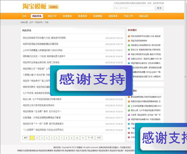Image resolution: width=187 pixels, height=154 pixels.
Task: Go to page 5 in pagination
Action: click(x=52, y=138)
